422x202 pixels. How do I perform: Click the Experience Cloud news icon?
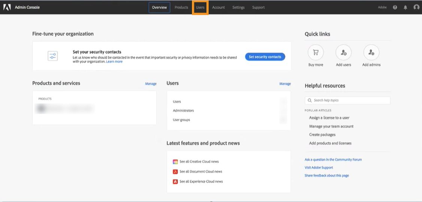point(175,181)
